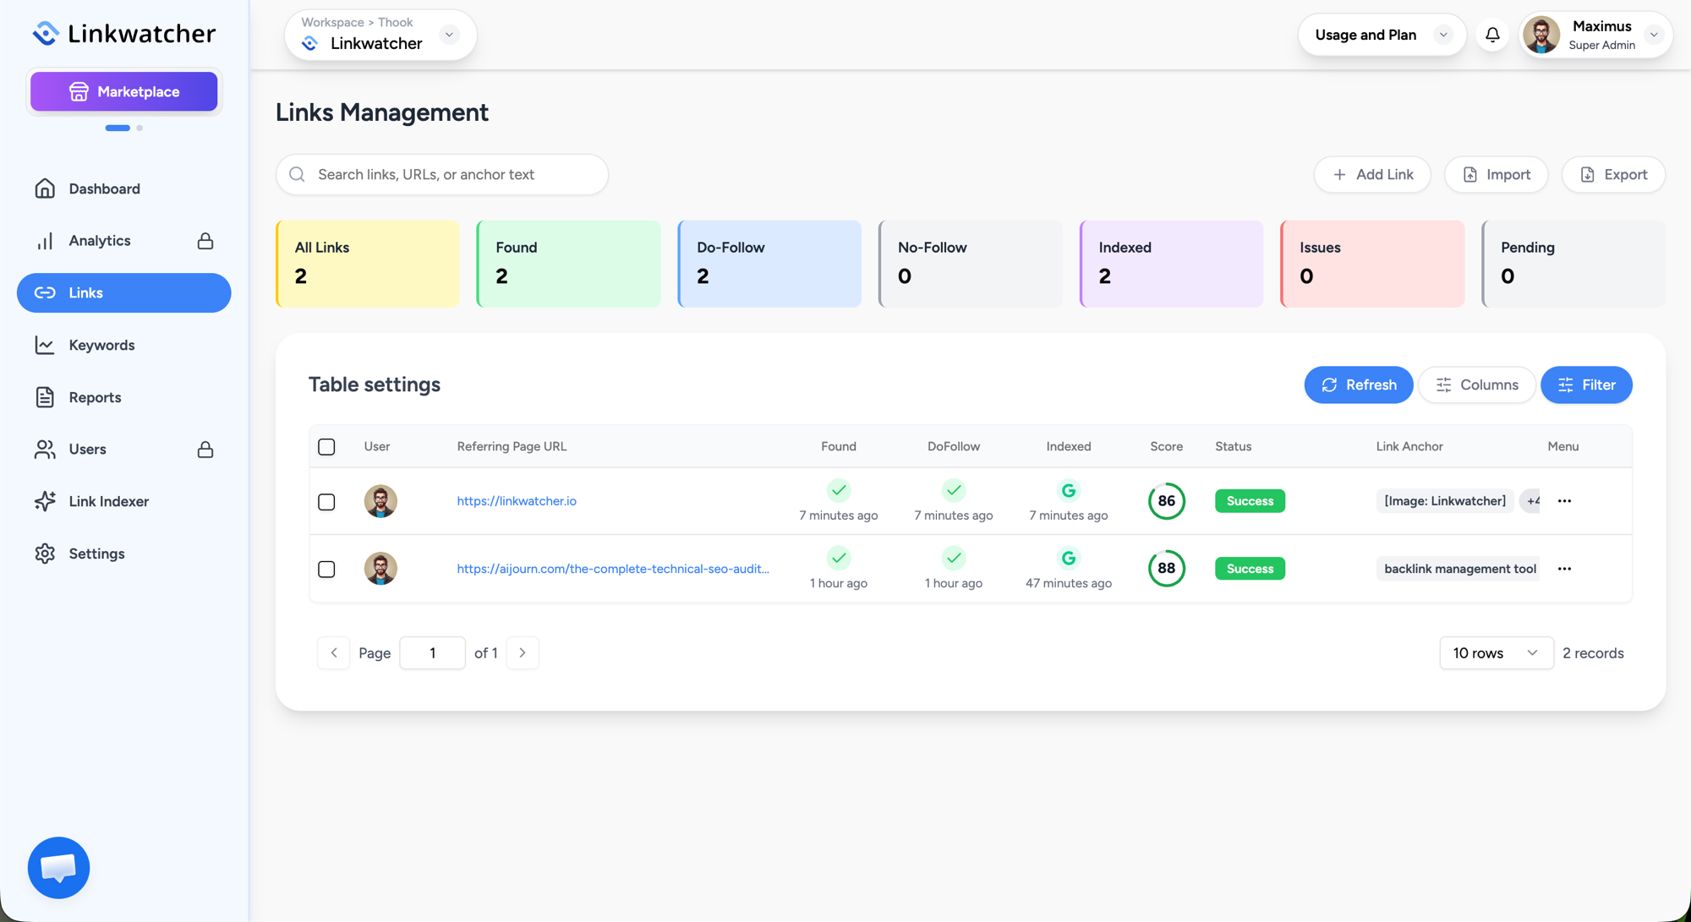Go to next page arrow

[523, 652]
